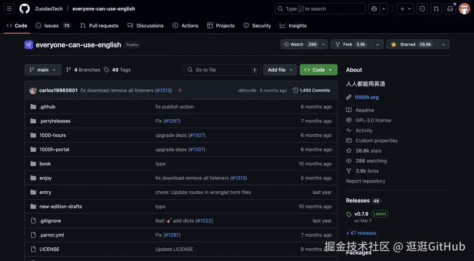Click the folder icon for enjoy
Screen dimensions: 474x261
point(33,178)
